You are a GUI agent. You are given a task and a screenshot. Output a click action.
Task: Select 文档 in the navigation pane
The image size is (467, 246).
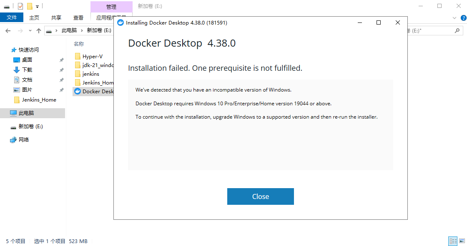pyautogui.click(x=27, y=80)
